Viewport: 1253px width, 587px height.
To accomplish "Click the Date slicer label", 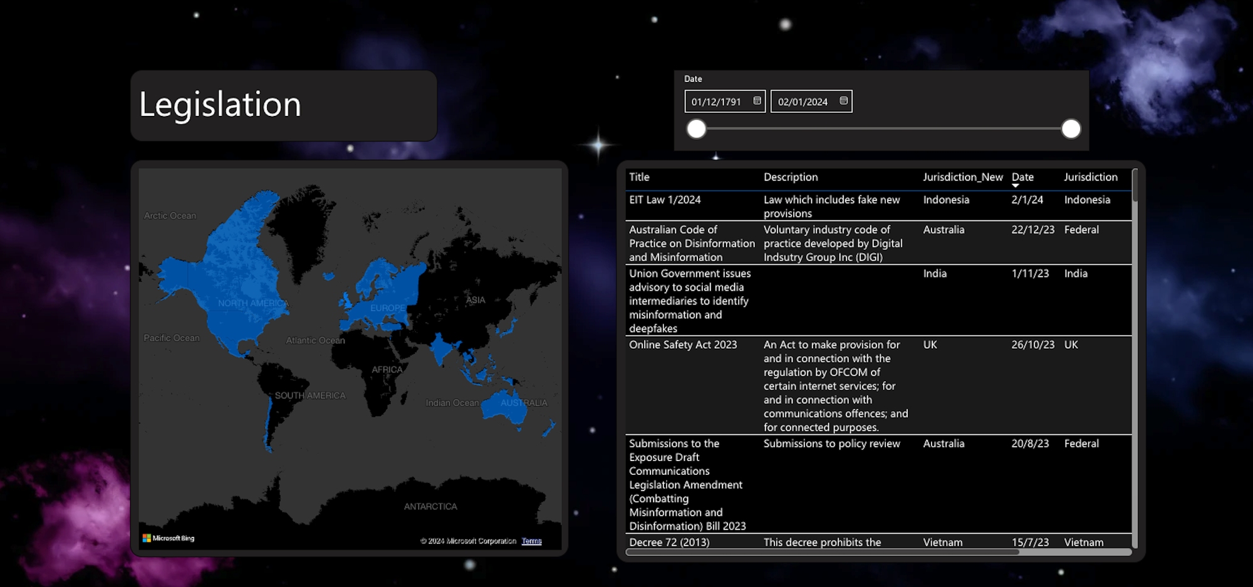I will click(693, 79).
